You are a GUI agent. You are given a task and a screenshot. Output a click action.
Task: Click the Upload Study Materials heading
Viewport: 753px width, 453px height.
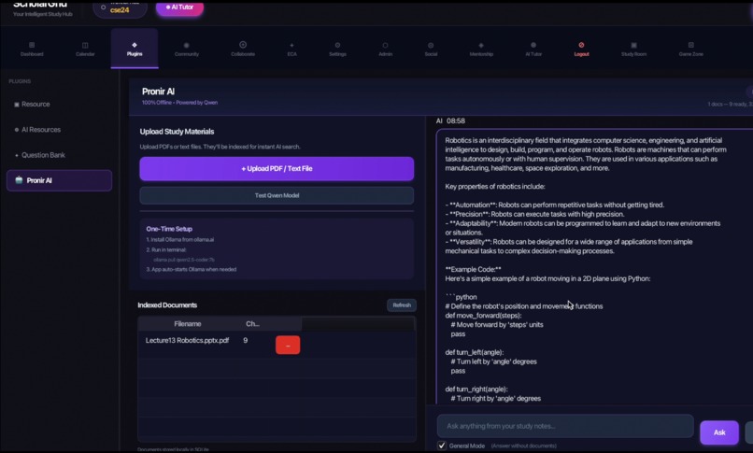click(x=177, y=132)
